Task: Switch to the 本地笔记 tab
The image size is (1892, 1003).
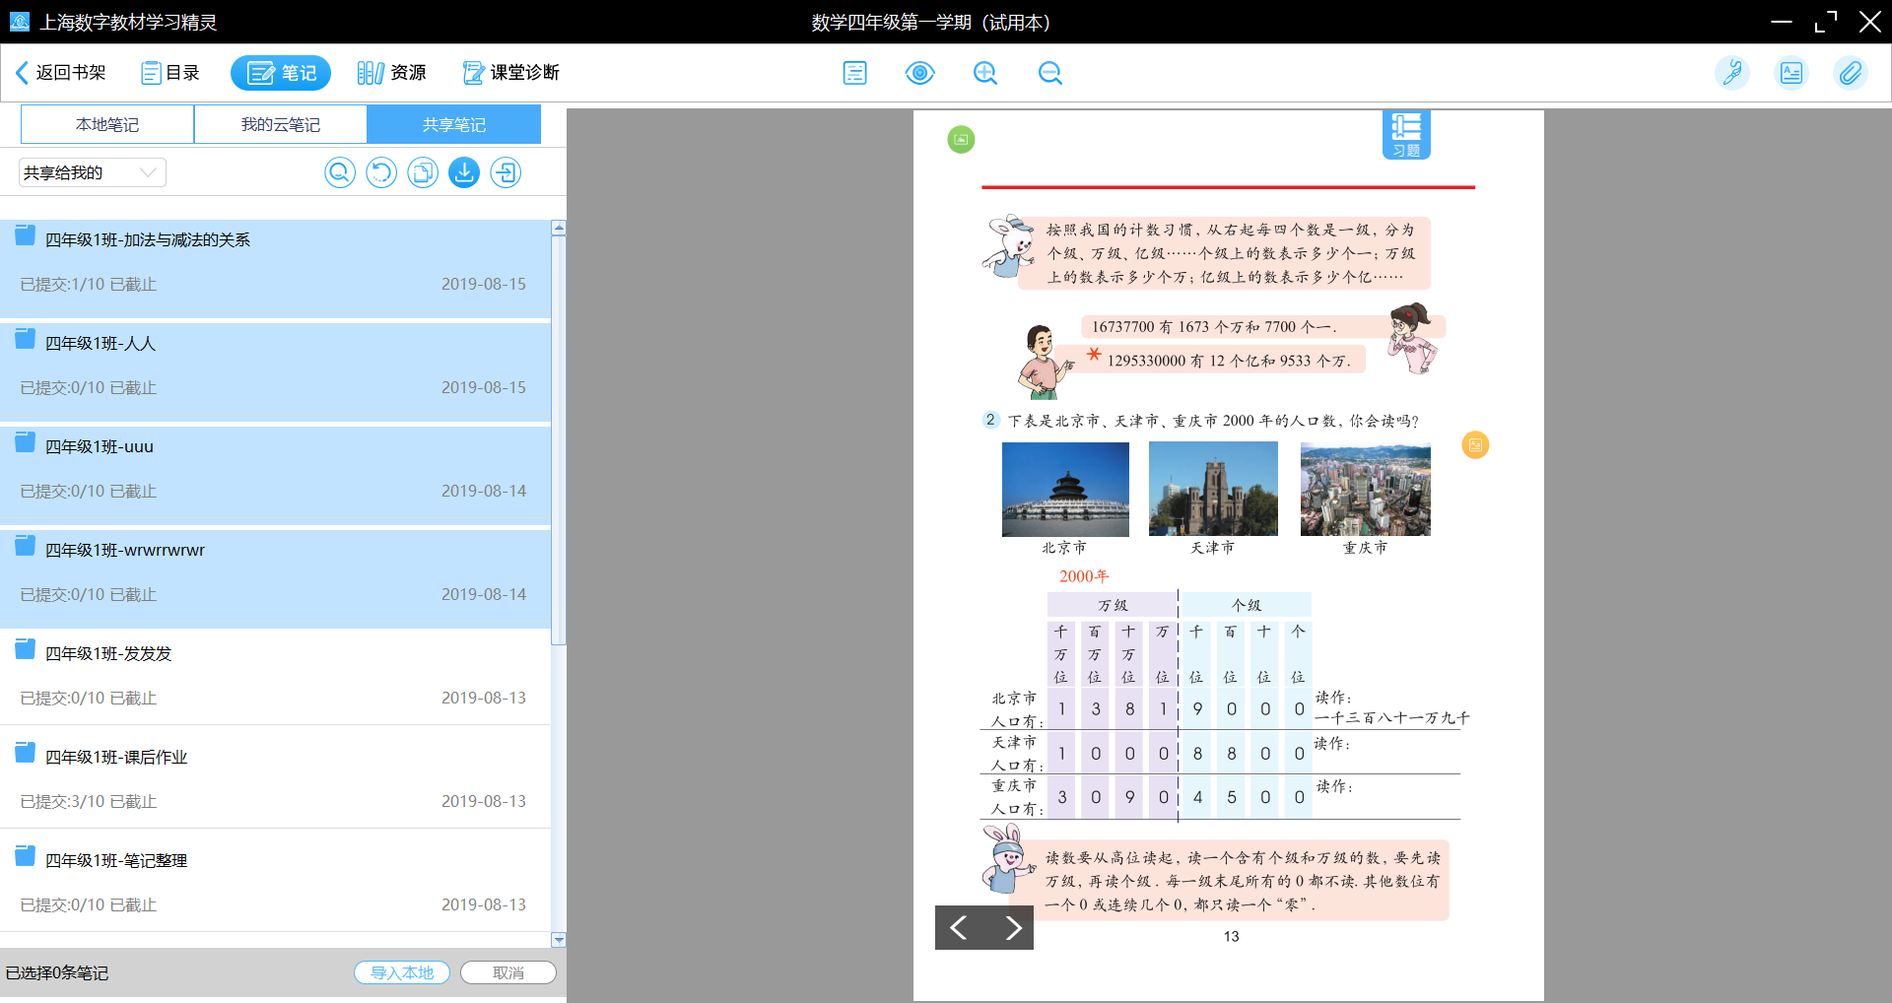Action: tap(107, 125)
